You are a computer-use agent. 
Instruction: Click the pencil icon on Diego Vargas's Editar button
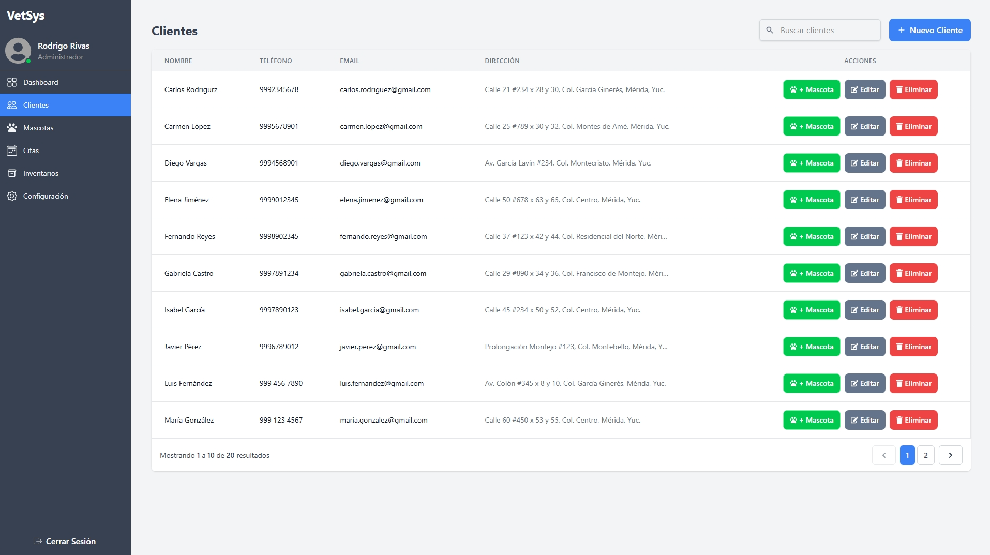click(x=854, y=163)
